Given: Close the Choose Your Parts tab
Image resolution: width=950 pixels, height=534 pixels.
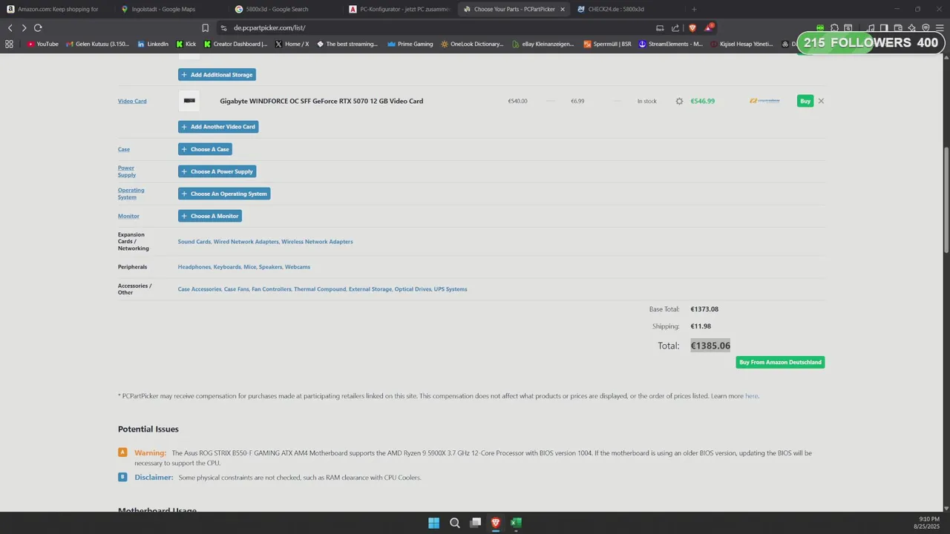Looking at the screenshot, I should [x=562, y=9].
